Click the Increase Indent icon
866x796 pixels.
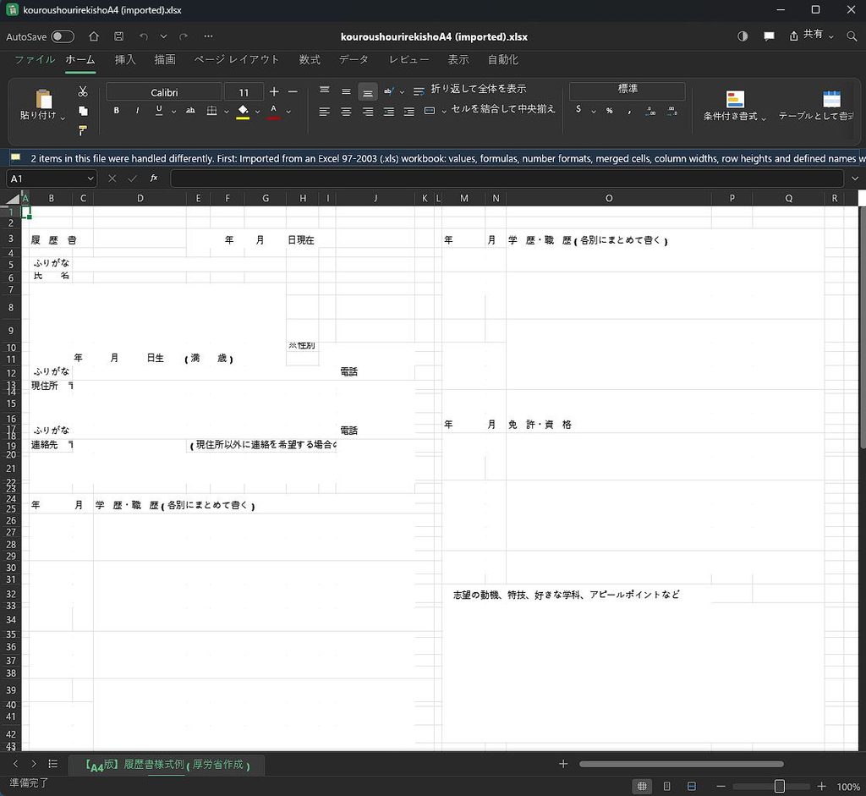(x=409, y=112)
